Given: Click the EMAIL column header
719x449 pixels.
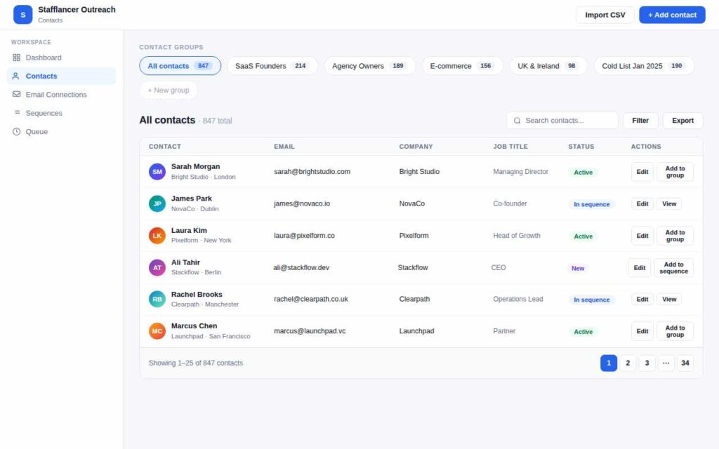Looking at the screenshot, I should pyautogui.click(x=284, y=147).
